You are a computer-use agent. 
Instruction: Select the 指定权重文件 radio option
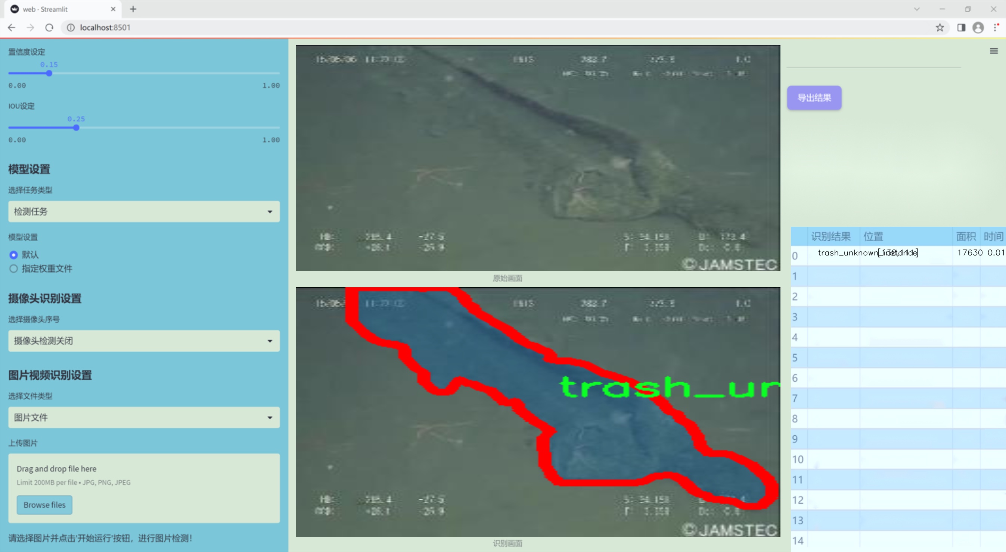pyautogui.click(x=14, y=269)
